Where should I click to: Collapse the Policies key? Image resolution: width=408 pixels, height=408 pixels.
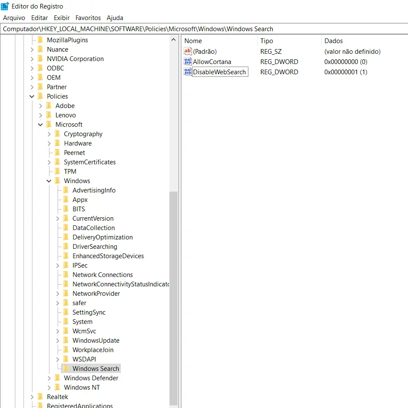coord(32,96)
